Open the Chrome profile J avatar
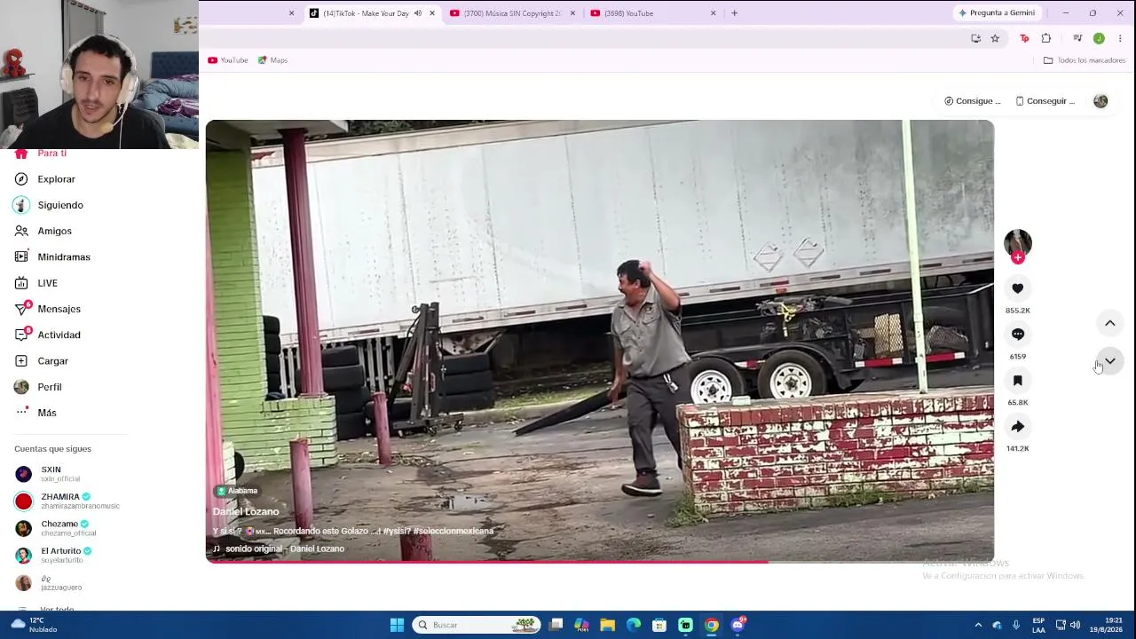The image size is (1136, 639). click(1099, 38)
